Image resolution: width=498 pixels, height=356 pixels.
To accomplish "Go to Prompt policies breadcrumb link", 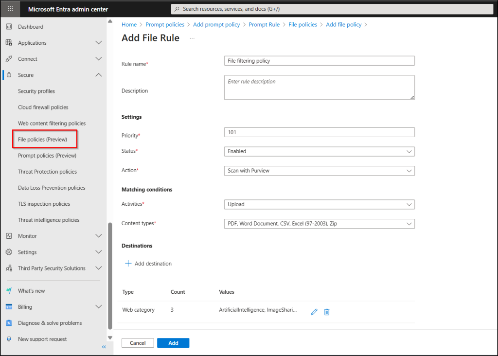I will pyautogui.click(x=166, y=24).
